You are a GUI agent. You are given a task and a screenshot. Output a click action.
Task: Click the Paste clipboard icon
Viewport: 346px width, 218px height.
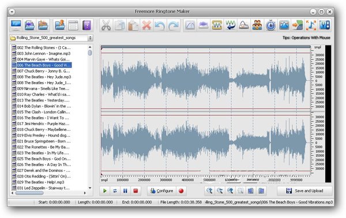click(x=133, y=25)
